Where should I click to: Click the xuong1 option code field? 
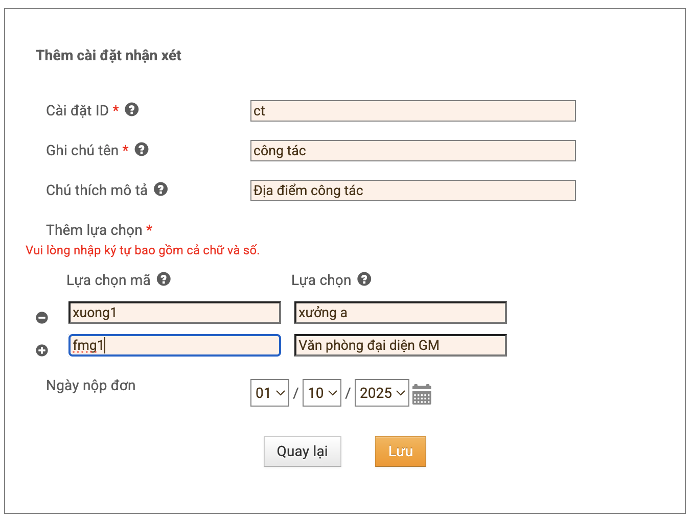pos(175,313)
